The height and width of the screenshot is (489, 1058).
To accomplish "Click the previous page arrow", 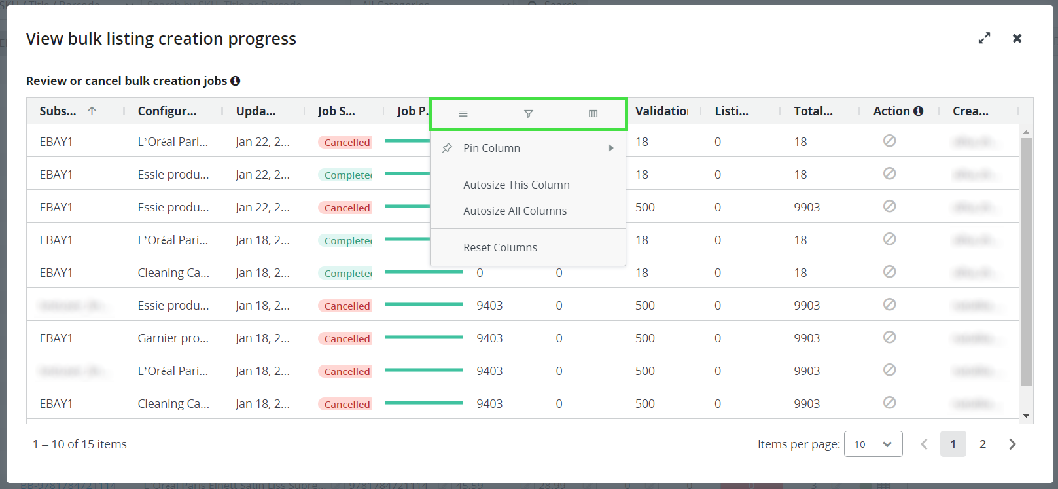I will [x=924, y=444].
